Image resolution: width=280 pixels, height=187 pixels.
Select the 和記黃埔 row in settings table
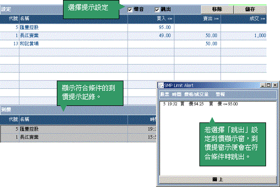pyautogui.click(x=133, y=43)
